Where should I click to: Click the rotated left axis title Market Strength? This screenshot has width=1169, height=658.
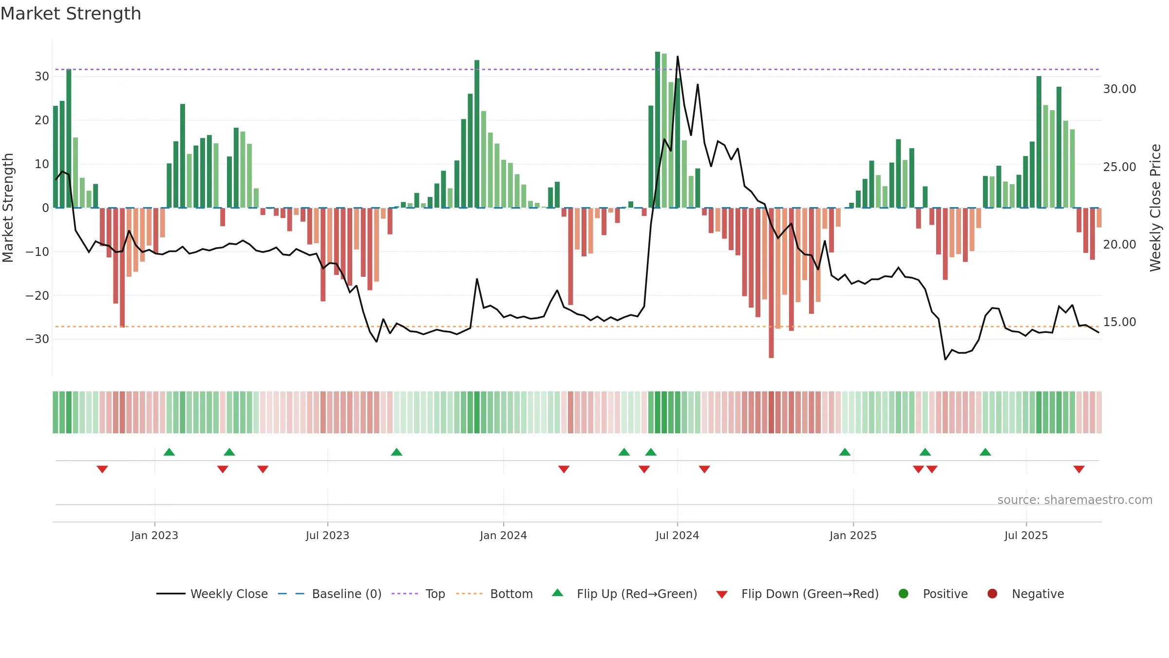[8, 208]
